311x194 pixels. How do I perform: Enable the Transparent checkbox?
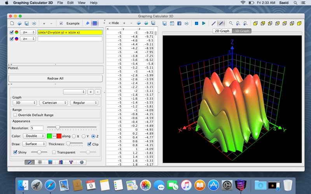pyautogui.click(x=54, y=152)
